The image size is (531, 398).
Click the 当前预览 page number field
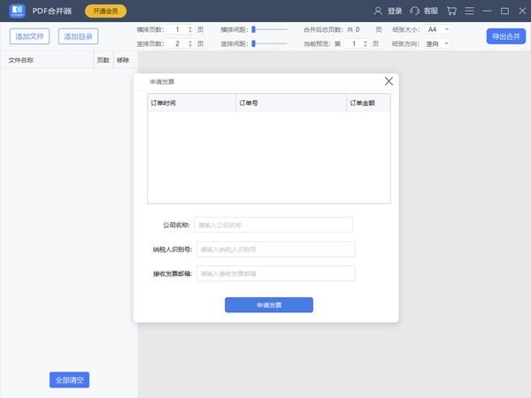[x=353, y=43]
